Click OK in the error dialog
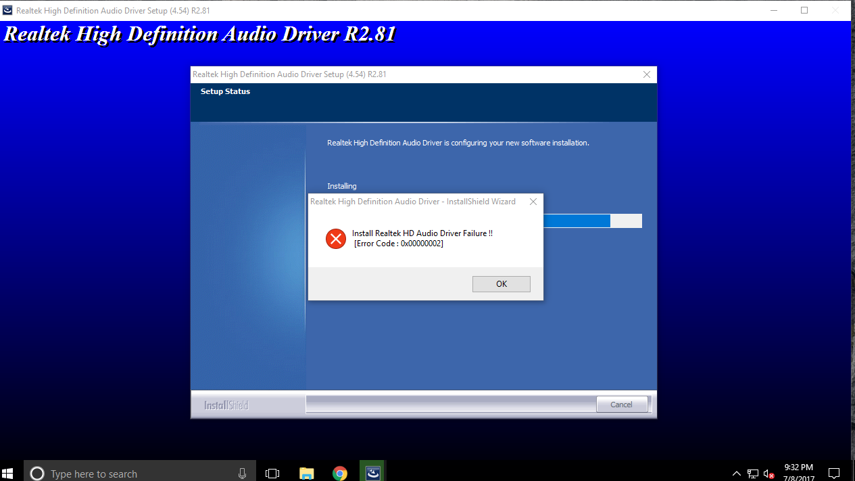855x481 pixels. (501, 284)
